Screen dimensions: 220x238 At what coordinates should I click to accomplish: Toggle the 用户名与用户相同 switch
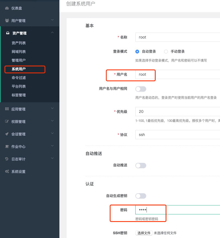click(x=141, y=89)
